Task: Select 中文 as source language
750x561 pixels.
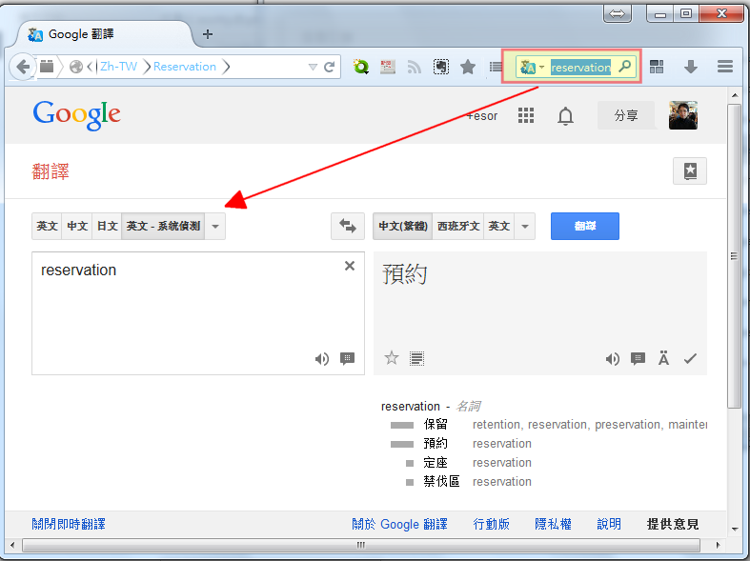Action: pos(77,226)
